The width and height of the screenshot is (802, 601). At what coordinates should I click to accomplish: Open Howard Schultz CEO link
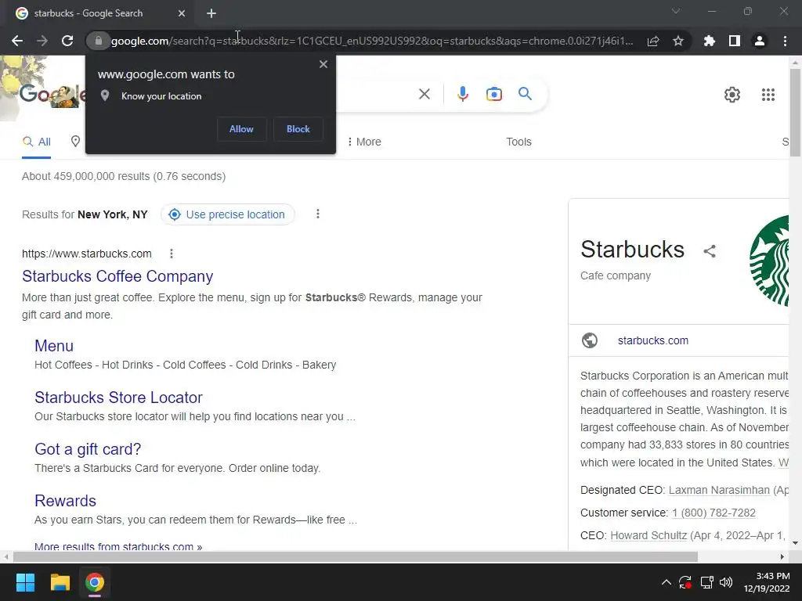pos(648,535)
